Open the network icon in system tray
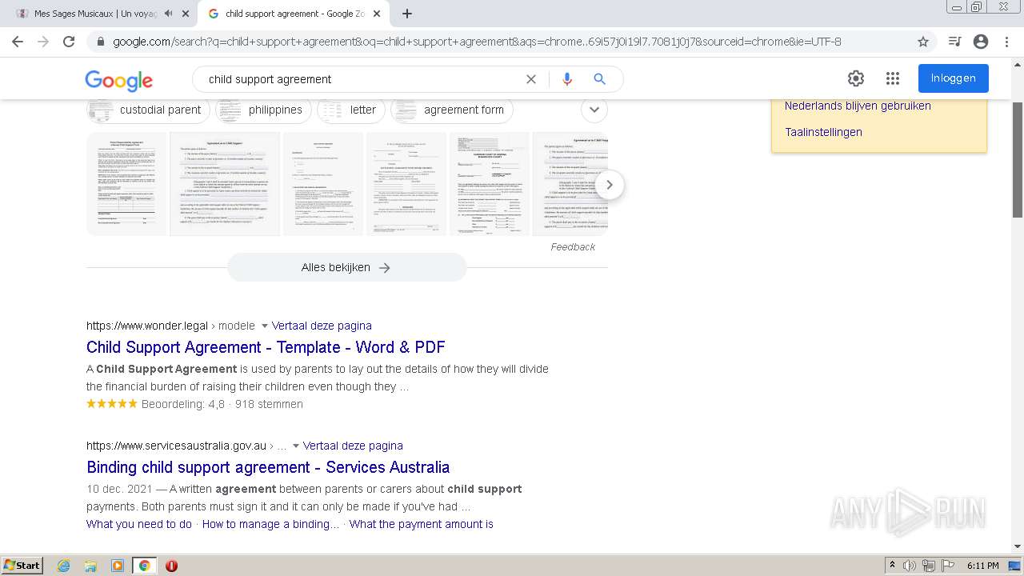This screenshot has height=576, width=1024. [x=929, y=566]
